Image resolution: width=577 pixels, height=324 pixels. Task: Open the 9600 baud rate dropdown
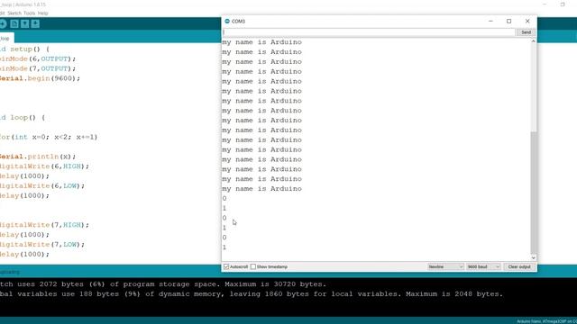pos(483,266)
